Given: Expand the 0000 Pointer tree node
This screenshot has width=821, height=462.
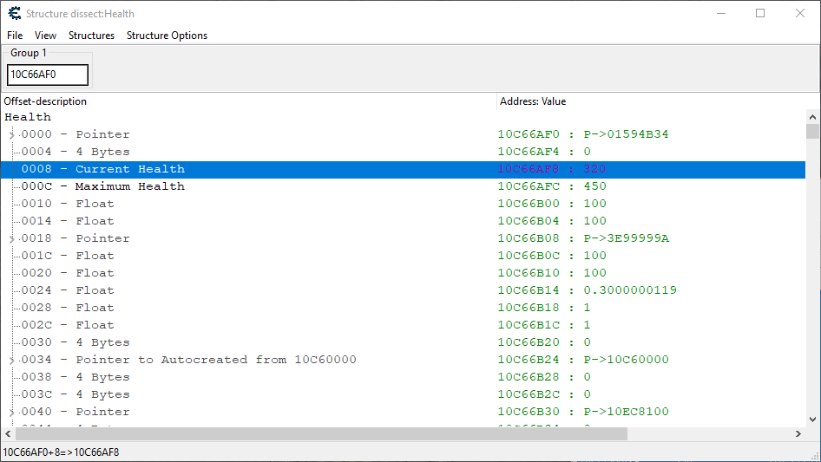Looking at the screenshot, I should (12, 134).
